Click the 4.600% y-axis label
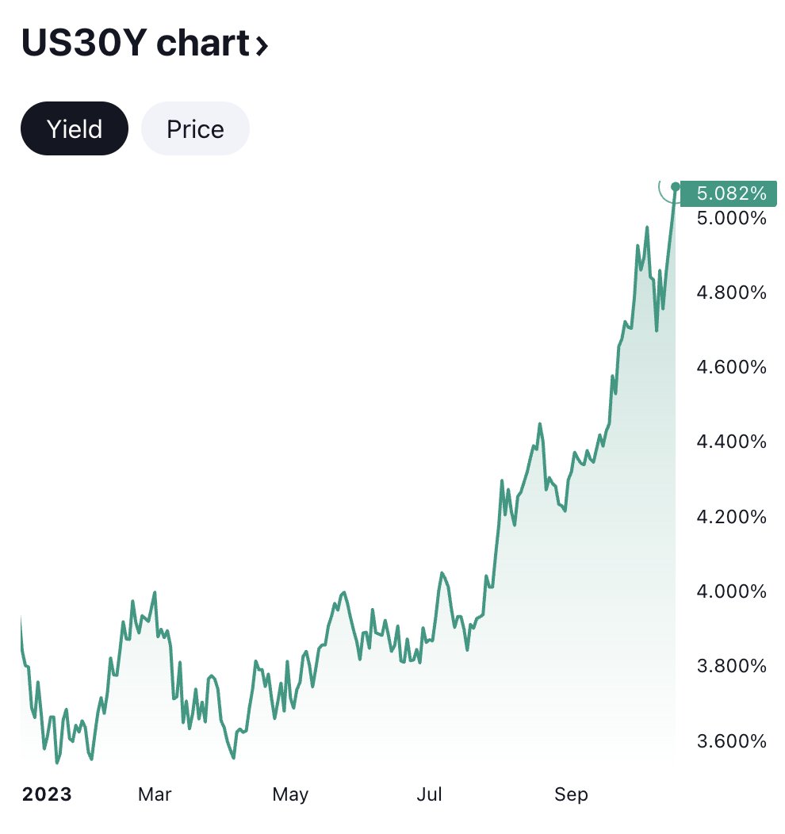Screen dimensions: 785x834 [731, 367]
